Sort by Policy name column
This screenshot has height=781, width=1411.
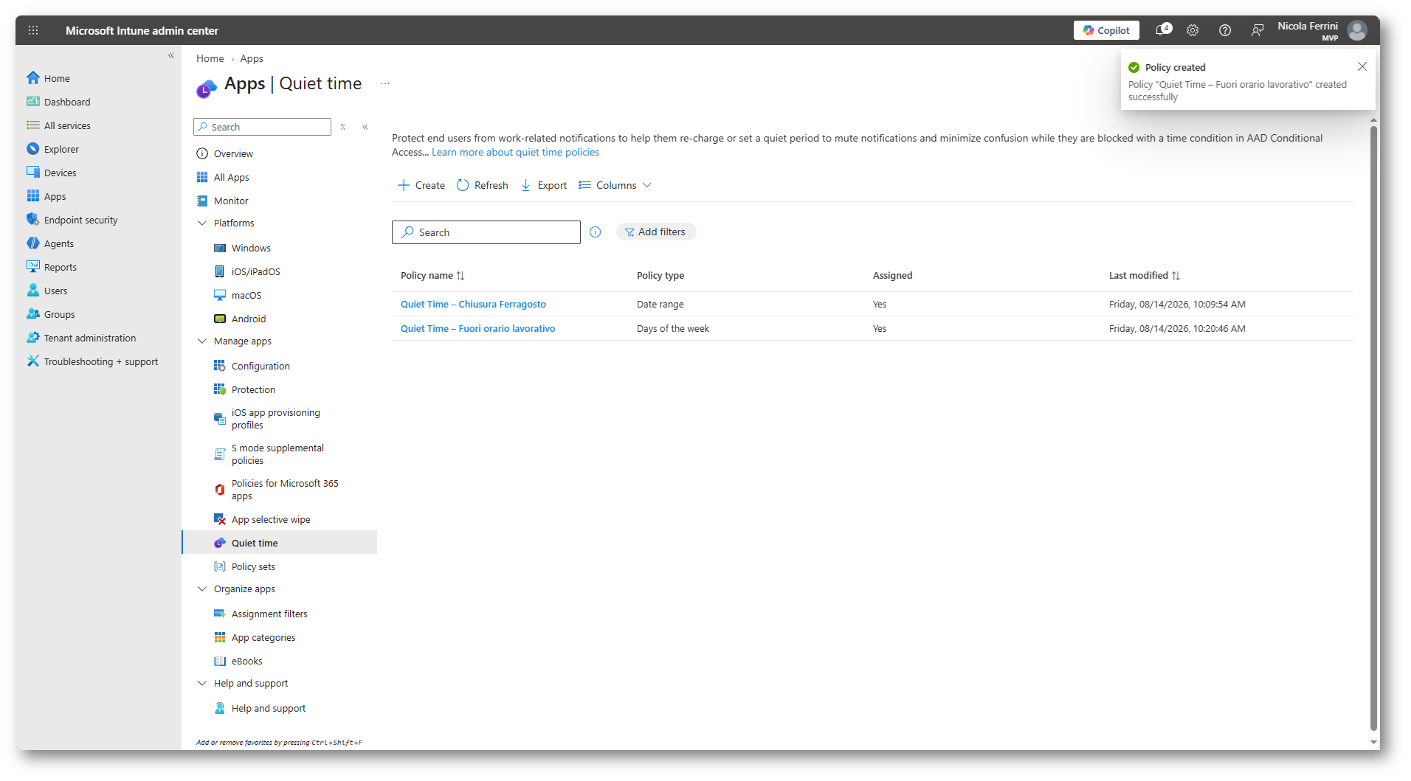(432, 275)
